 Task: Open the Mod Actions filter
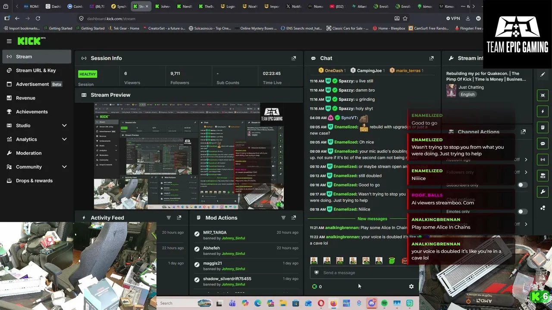pyautogui.click(x=283, y=217)
